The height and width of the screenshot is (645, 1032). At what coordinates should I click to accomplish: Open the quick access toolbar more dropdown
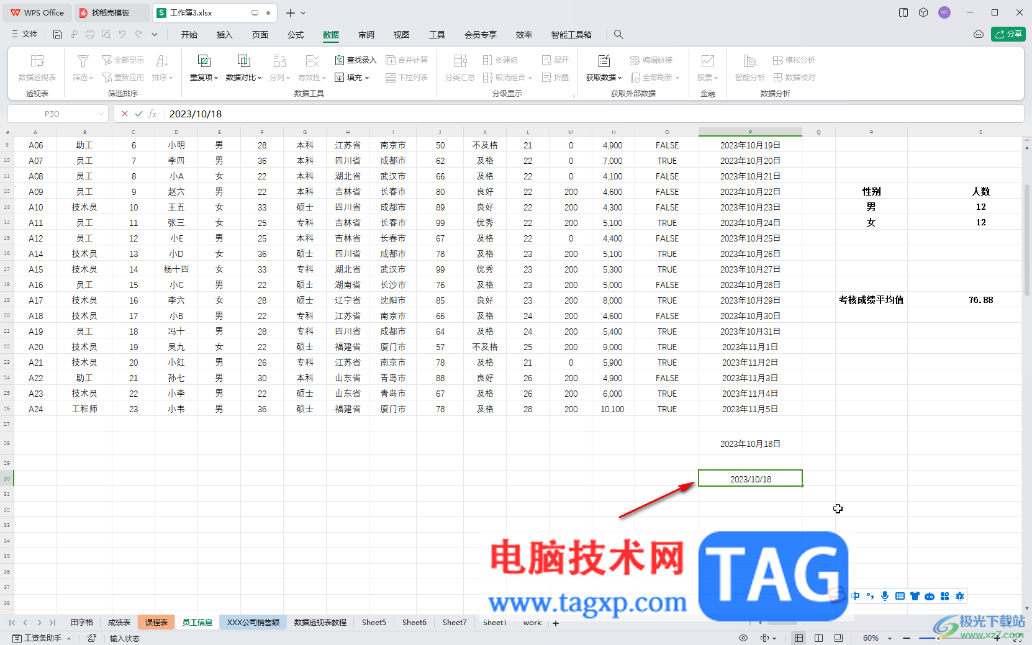155,35
